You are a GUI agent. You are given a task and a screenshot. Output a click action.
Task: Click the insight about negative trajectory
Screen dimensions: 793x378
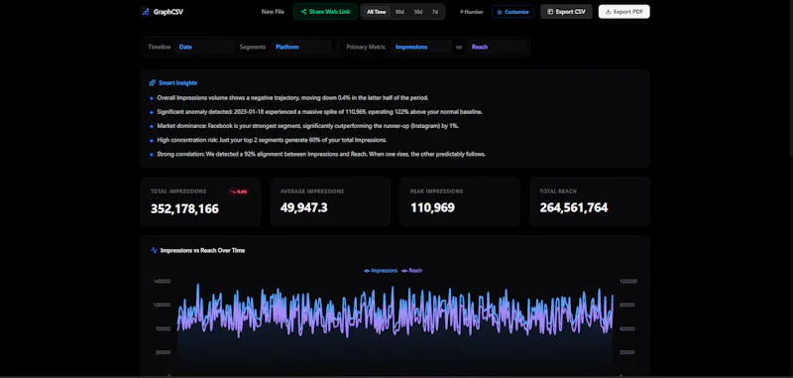(292, 97)
